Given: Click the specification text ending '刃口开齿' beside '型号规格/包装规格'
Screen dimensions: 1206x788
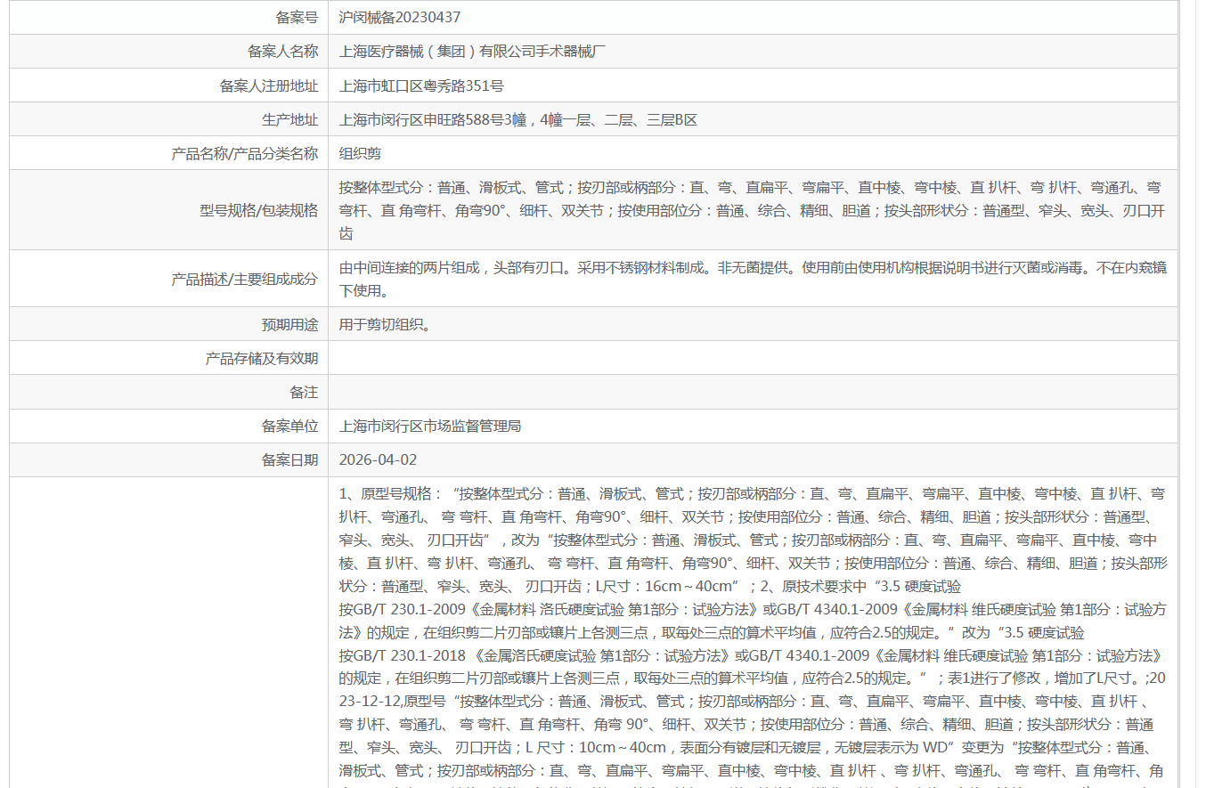Looking at the screenshot, I should [753, 210].
